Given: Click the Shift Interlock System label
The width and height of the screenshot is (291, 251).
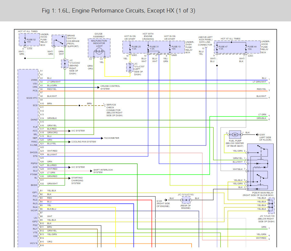Looking at the screenshot, I should pyautogui.click(x=103, y=171).
